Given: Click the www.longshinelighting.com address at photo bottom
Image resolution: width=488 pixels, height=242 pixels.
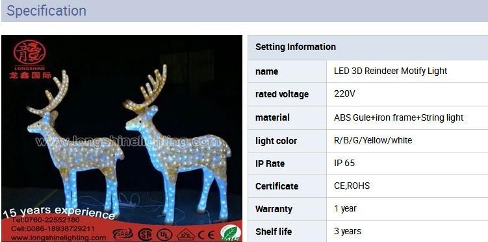Looking at the screenshot, I should pyautogui.click(x=58, y=238).
